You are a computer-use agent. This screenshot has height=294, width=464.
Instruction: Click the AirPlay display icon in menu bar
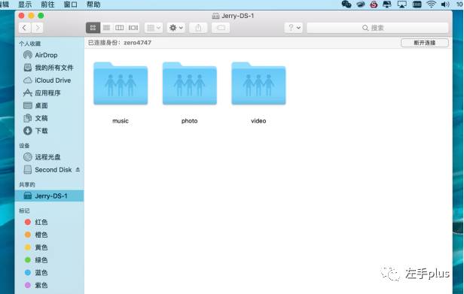click(x=401, y=5)
